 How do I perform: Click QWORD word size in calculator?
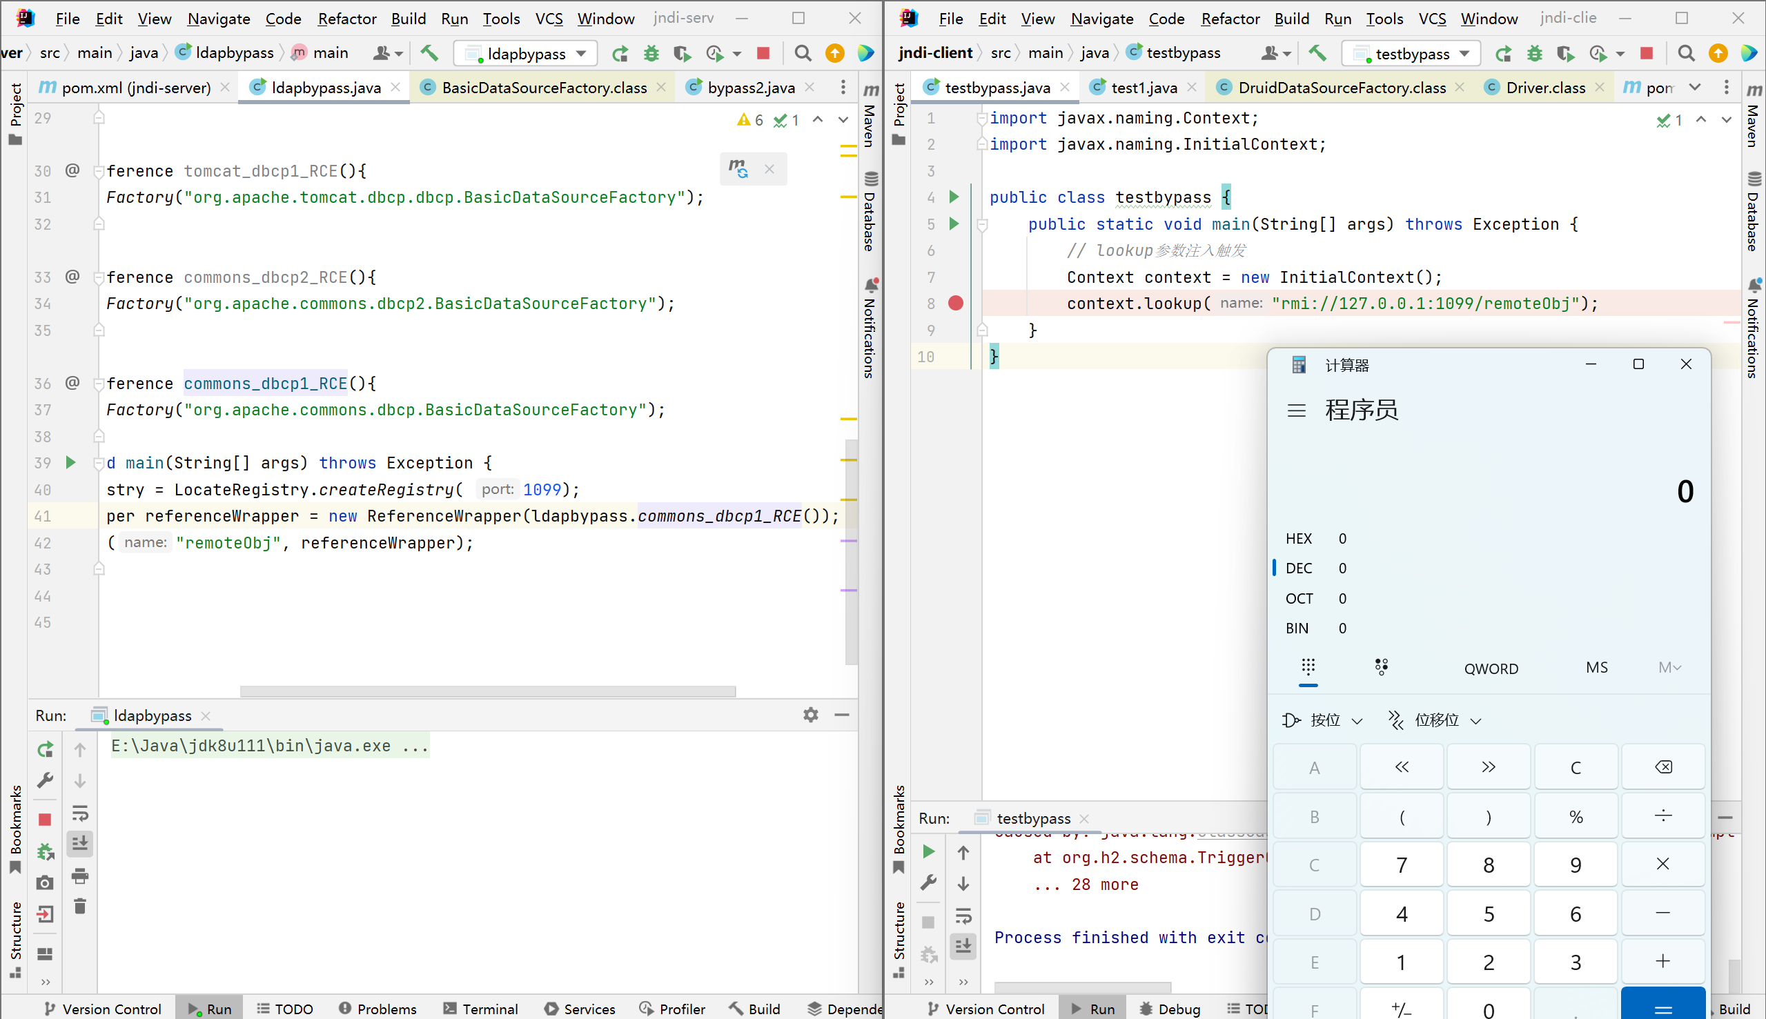tap(1491, 669)
